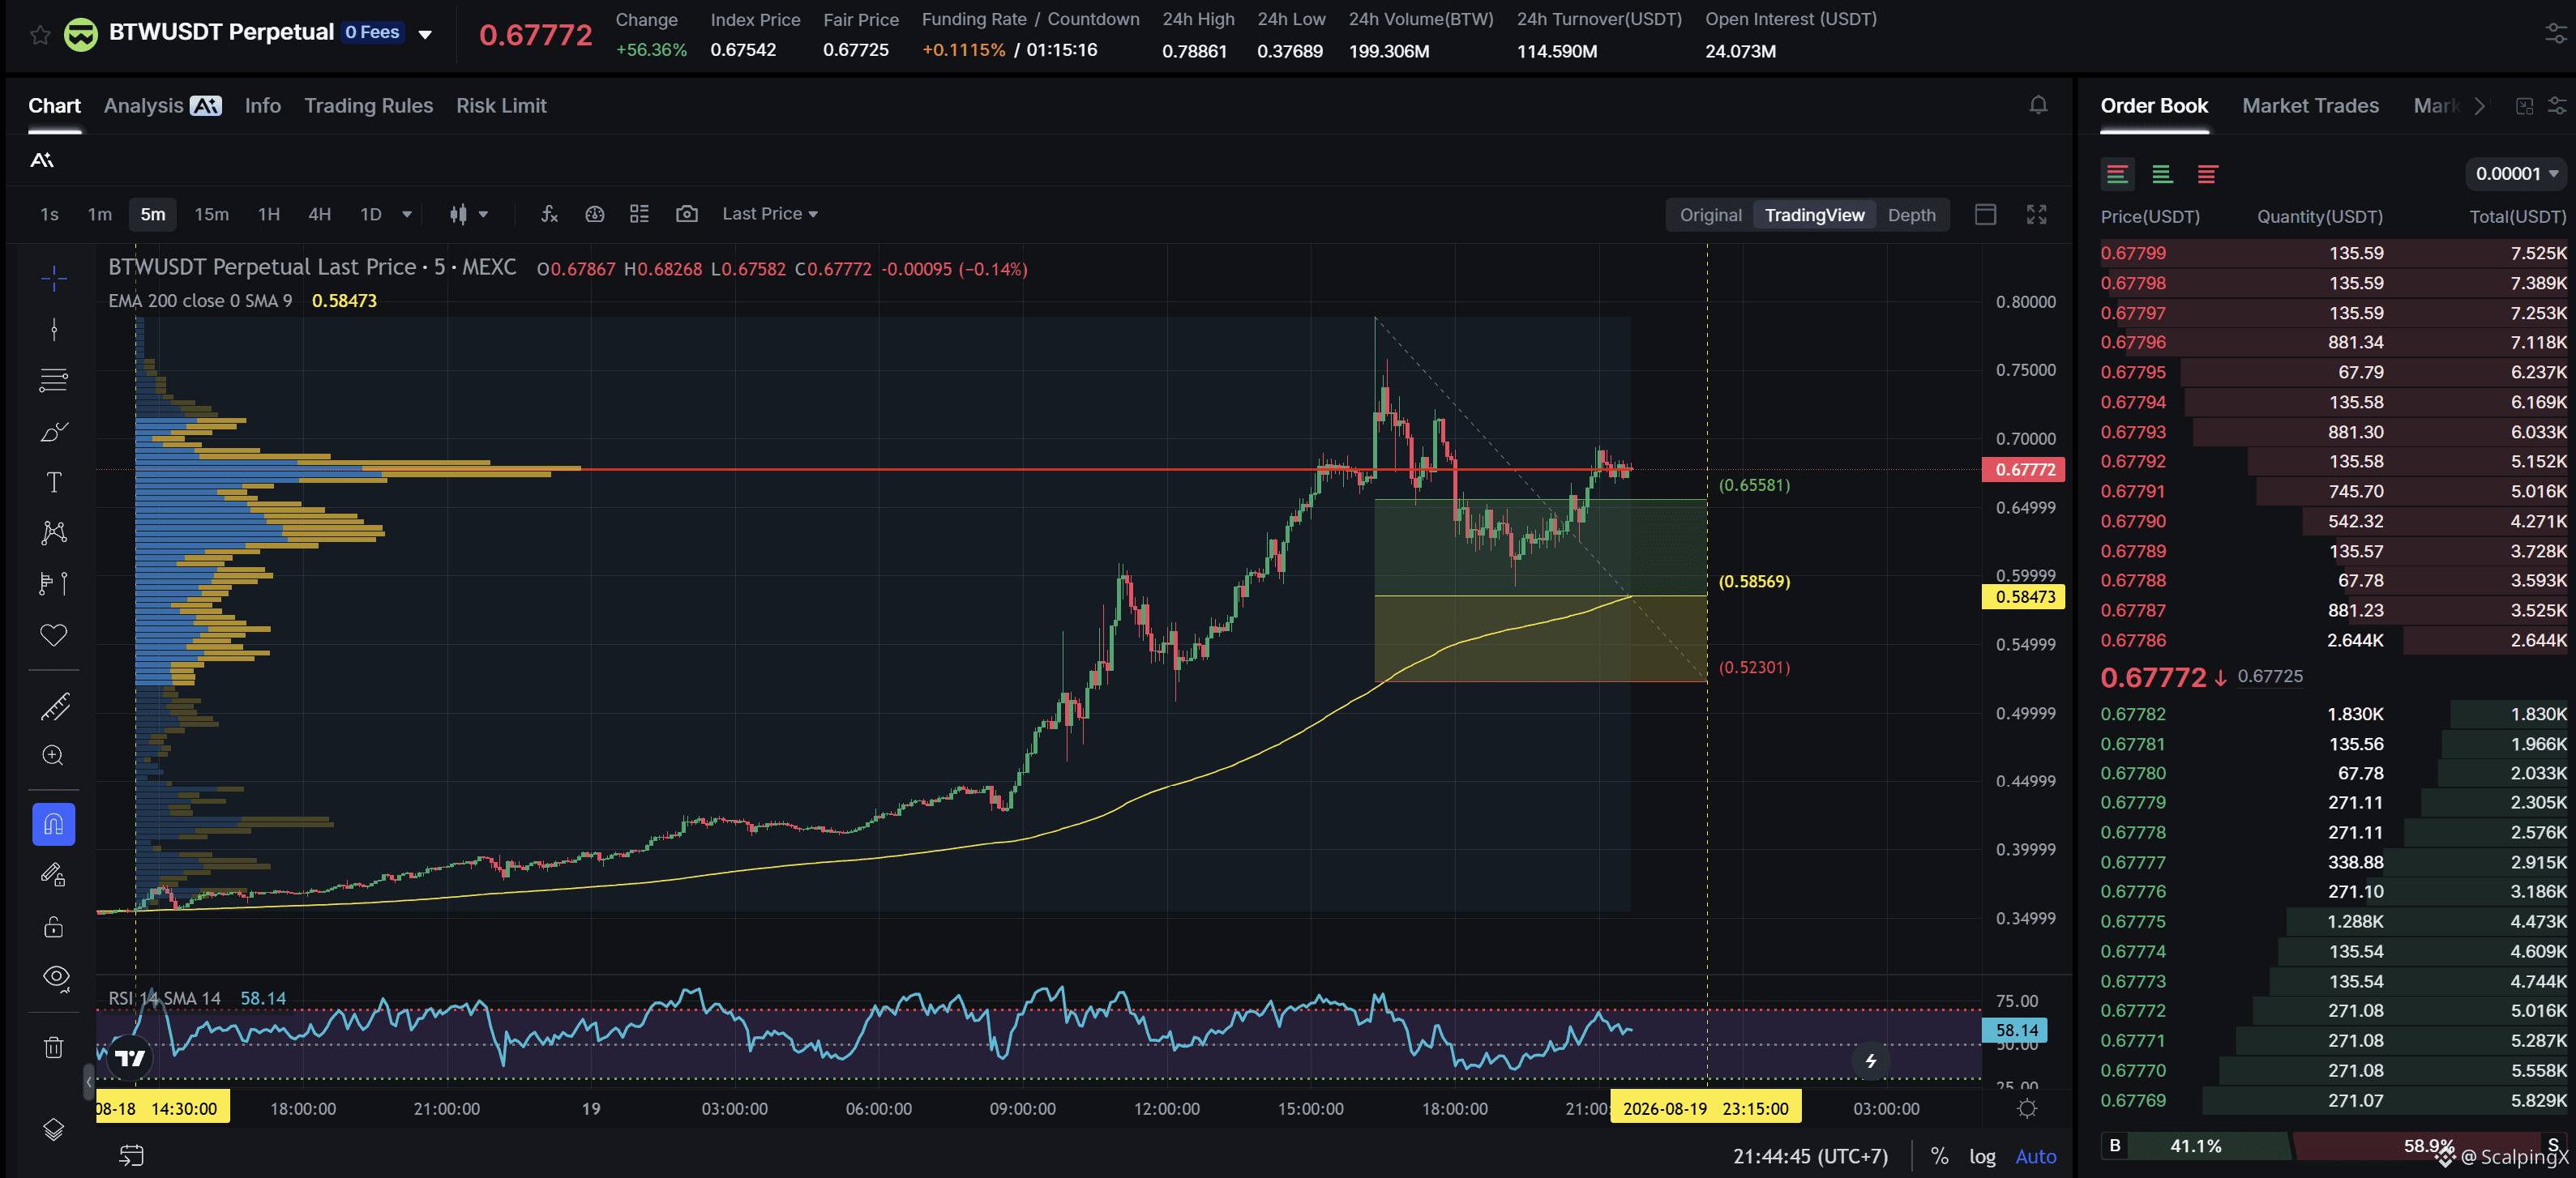Open the go-to-date calendar button
2576x1178 pixels.
pos(132,1155)
